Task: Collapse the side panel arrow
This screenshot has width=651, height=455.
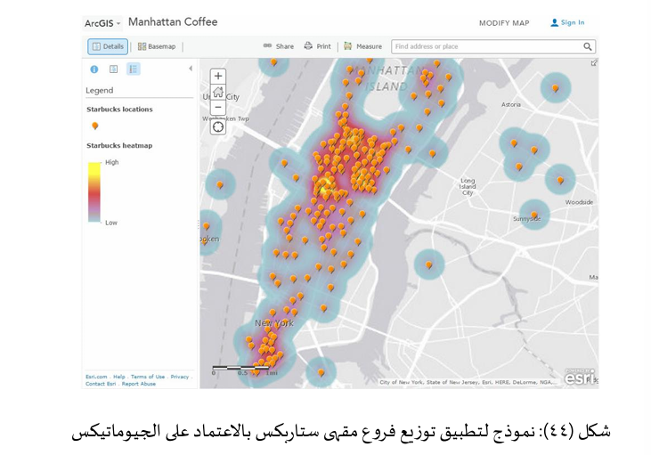Action: point(190,69)
